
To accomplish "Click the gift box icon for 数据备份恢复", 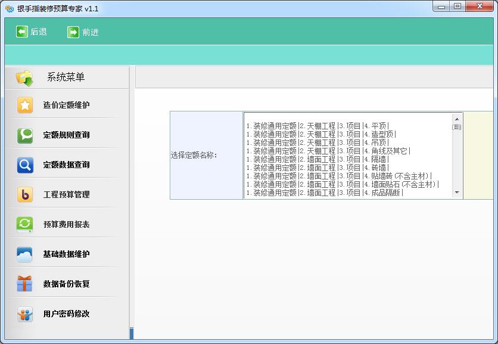I will pos(25,284).
